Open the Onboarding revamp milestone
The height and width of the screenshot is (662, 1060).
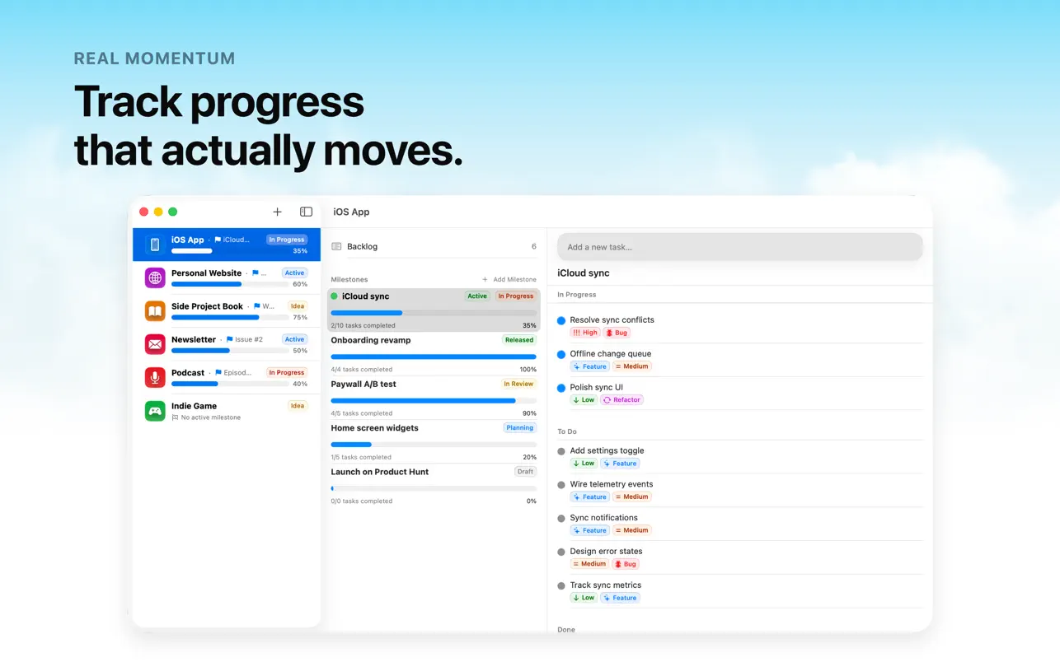tap(434, 354)
